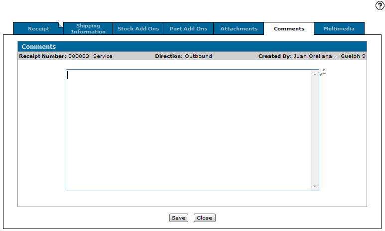The height and width of the screenshot is (231, 385).
Task: Click the magnifier icon beside comment box
Action: [323, 72]
